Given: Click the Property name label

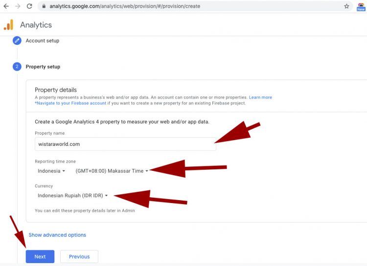Looking at the screenshot, I should [49, 133].
